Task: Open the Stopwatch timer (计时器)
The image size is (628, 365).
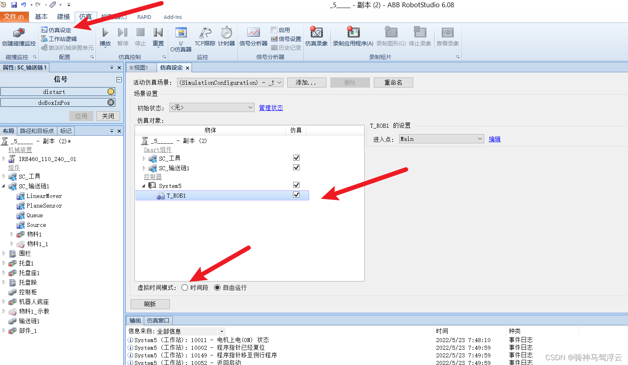Action: click(x=226, y=37)
